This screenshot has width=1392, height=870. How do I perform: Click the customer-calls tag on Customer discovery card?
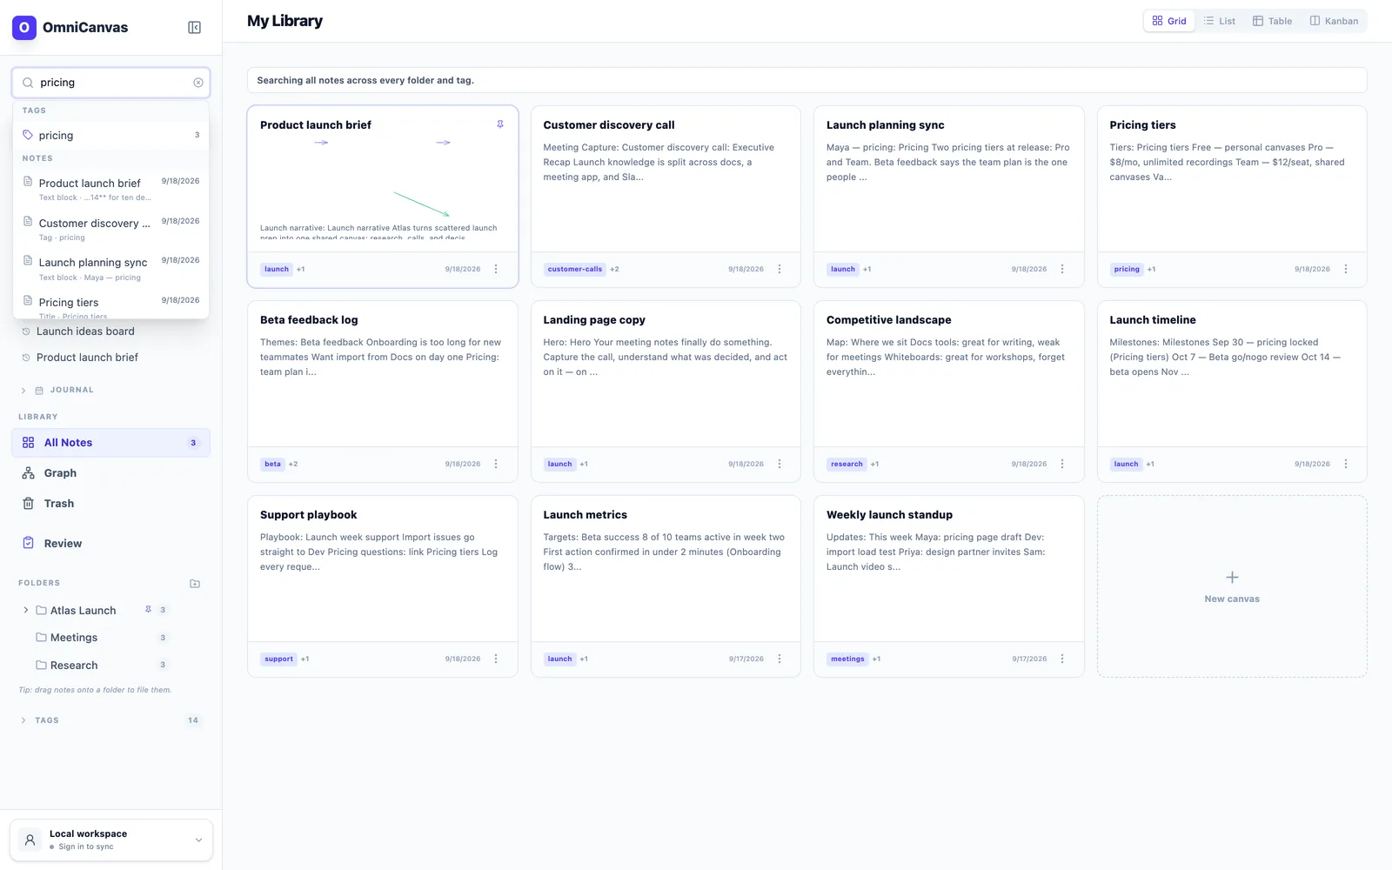click(575, 269)
